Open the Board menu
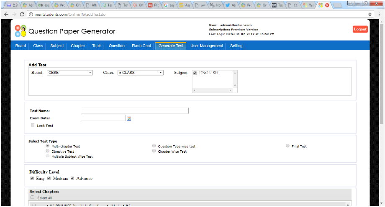This screenshot has width=385, height=207. [x=21, y=46]
